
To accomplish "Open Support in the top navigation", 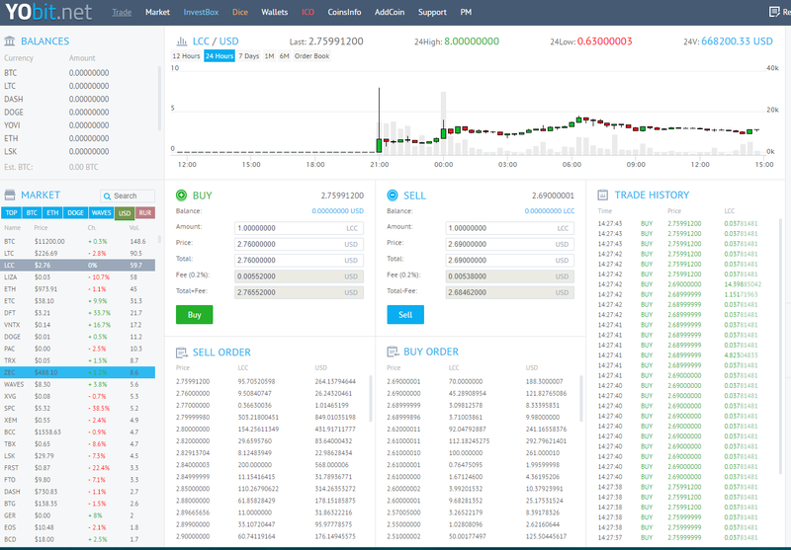I will (432, 12).
